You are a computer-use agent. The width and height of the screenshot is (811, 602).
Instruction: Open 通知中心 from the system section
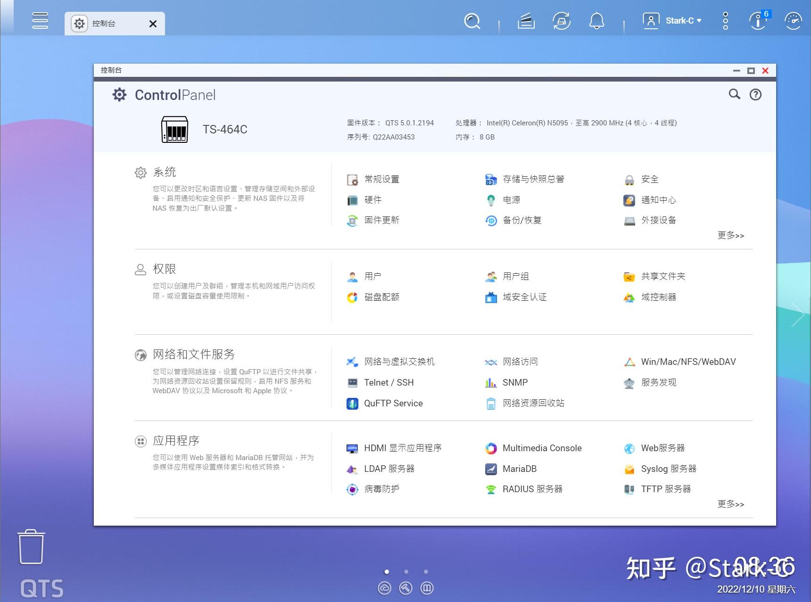[x=659, y=200]
